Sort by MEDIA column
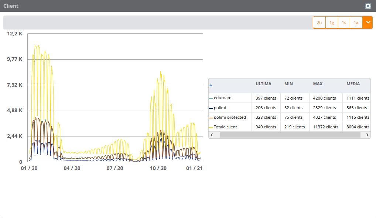 (x=353, y=84)
